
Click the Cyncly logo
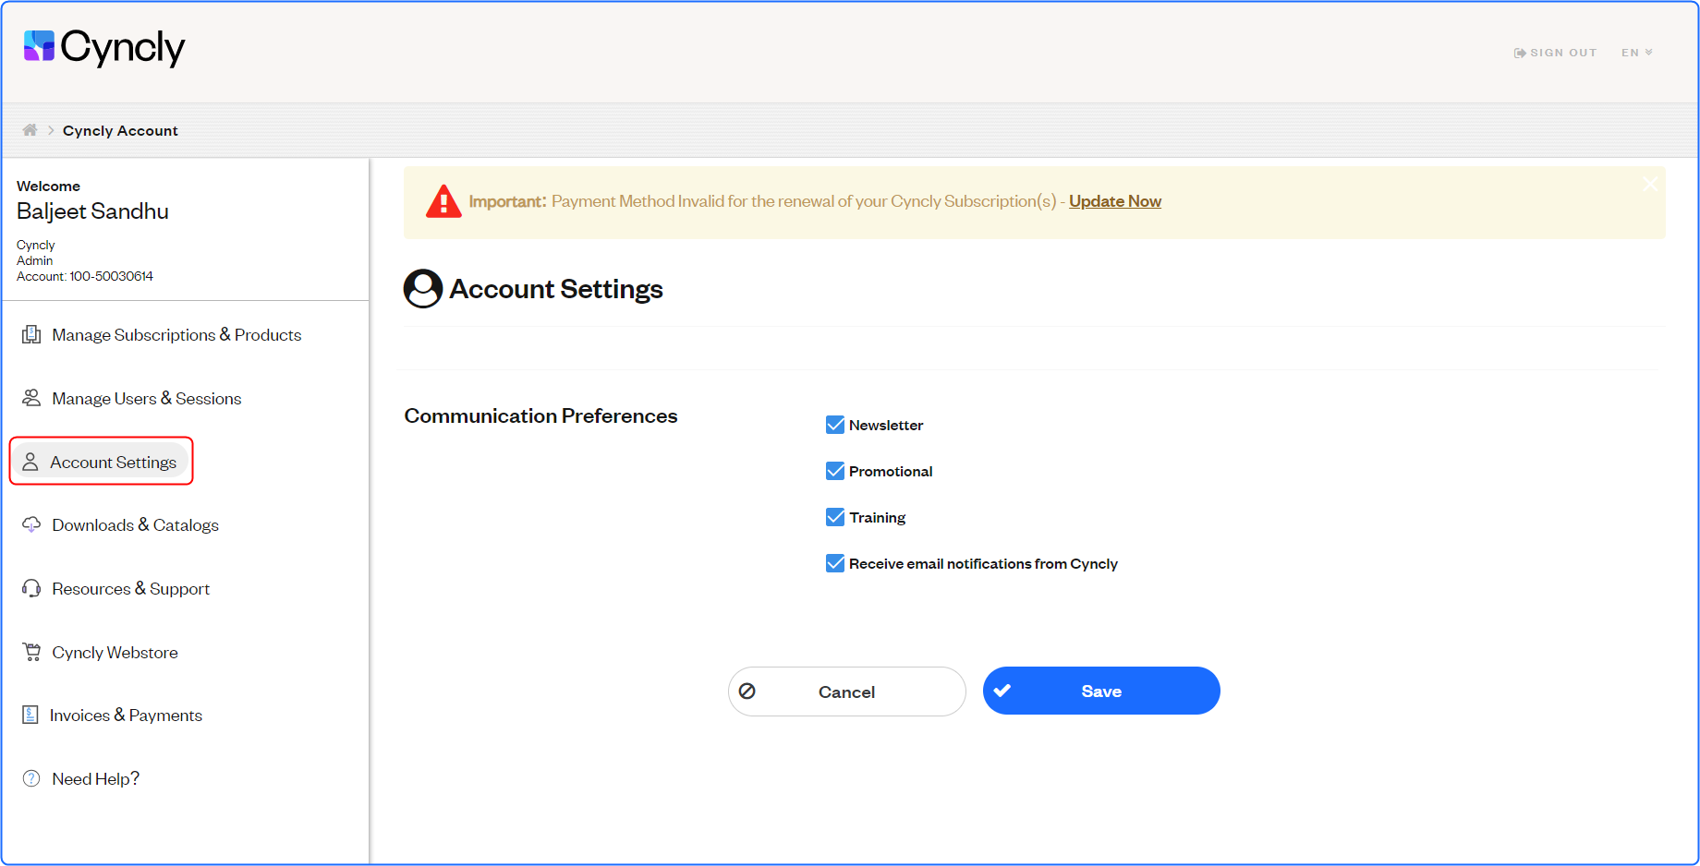[104, 47]
